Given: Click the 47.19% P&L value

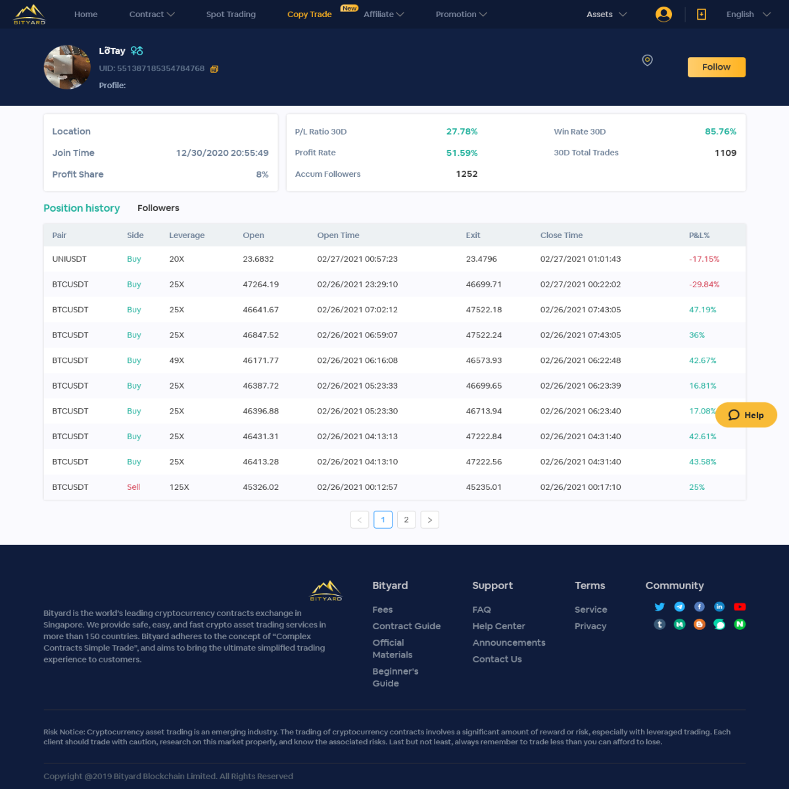Looking at the screenshot, I should (703, 310).
